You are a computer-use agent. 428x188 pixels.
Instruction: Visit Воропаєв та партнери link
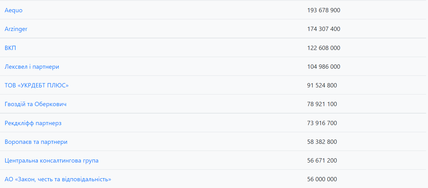coord(36,142)
